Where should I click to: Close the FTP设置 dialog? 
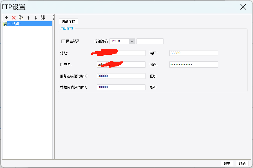coord(243,7)
